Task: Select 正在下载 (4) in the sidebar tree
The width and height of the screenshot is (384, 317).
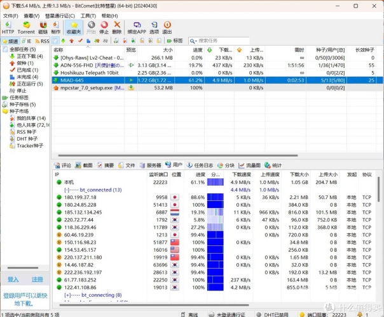Action: click(x=26, y=56)
